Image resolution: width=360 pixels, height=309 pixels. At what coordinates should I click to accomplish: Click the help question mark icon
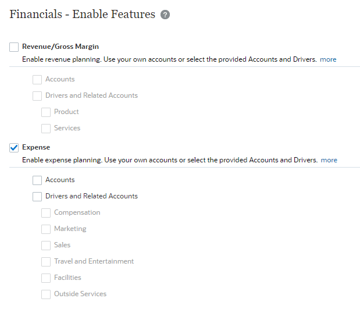pyautogui.click(x=165, y=15)
